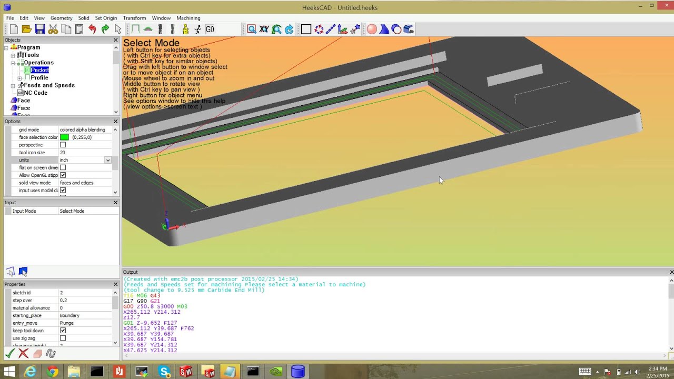Expand the Tools tree node

point(13,55)
